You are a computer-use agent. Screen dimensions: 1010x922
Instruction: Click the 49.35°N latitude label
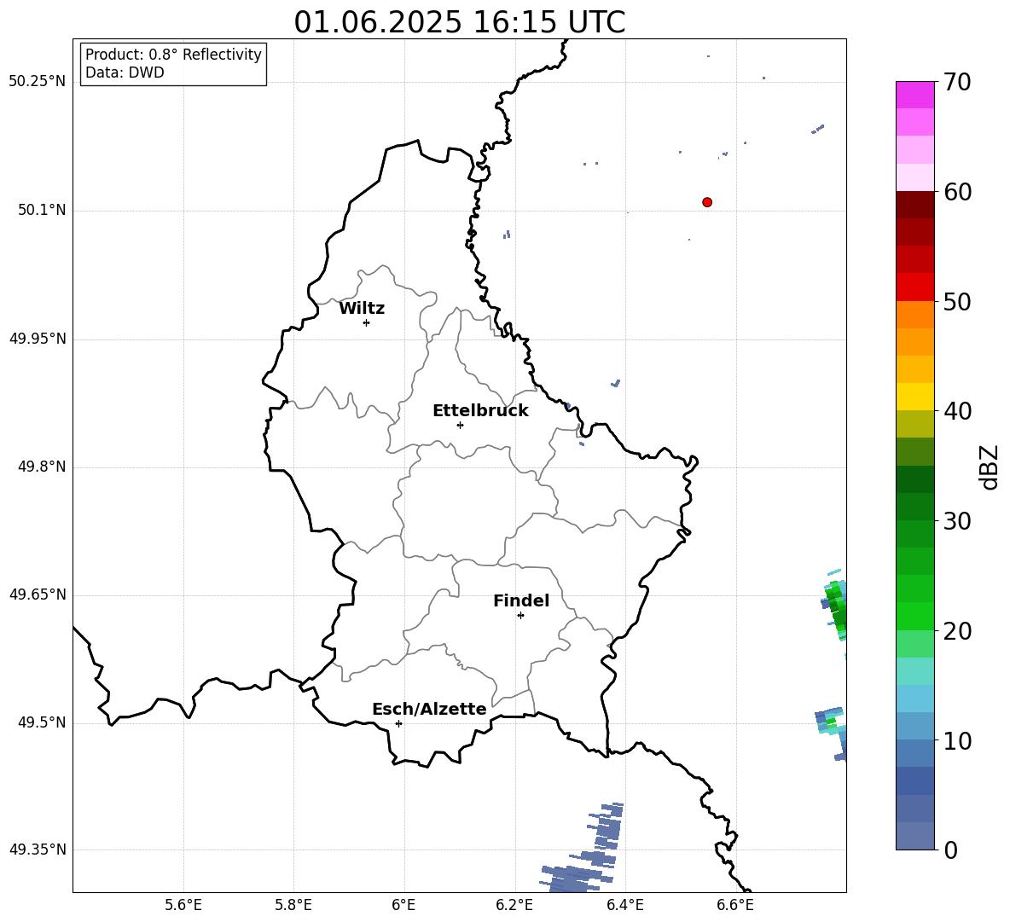coord(38,850)
